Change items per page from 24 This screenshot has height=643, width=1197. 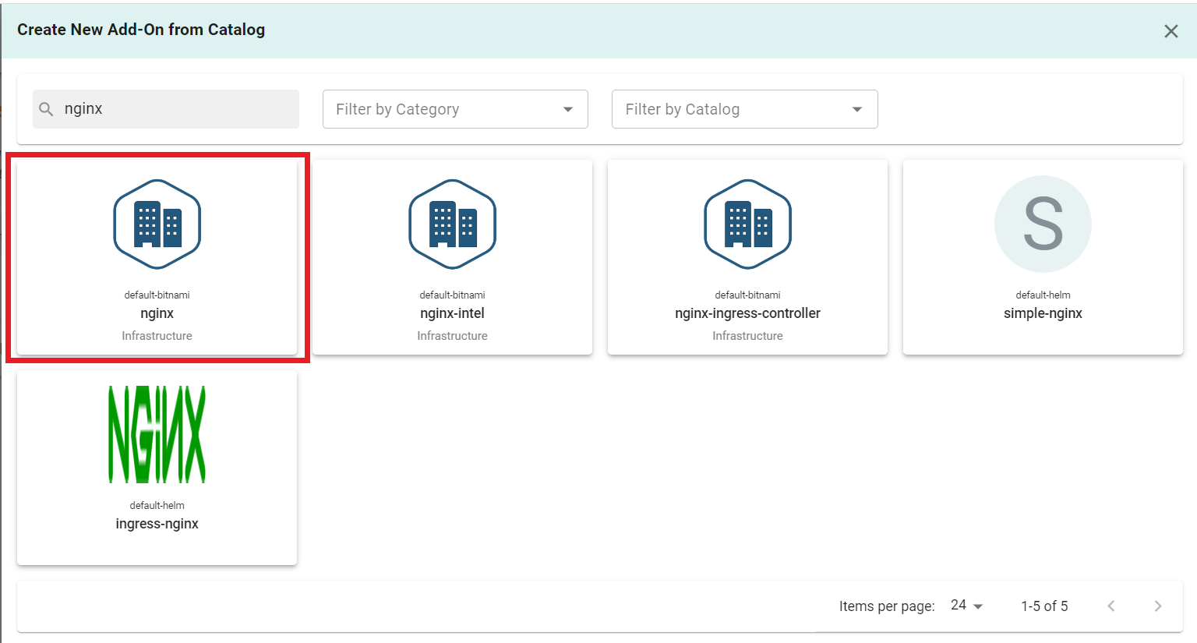click(x=967, y=606)
